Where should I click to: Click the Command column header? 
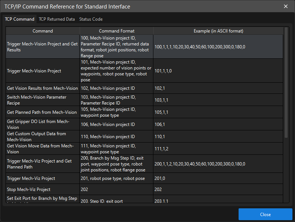click(x=43, y=31)
